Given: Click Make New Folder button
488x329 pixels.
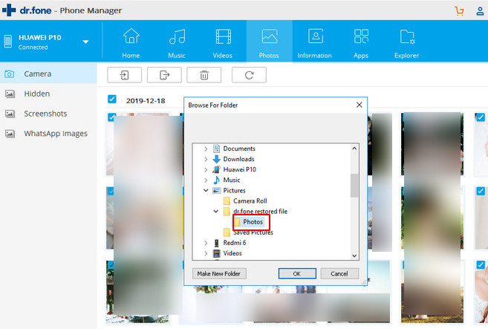Looking at the screenshot, I should (x=219, y=273).
